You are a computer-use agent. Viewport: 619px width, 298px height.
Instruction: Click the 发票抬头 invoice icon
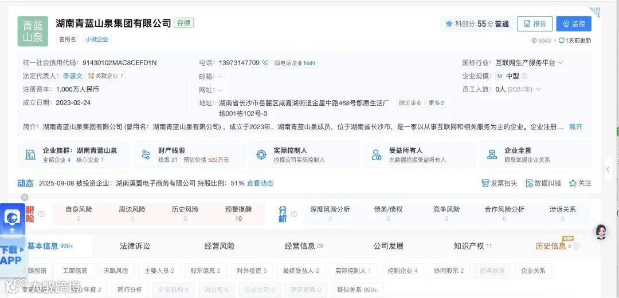(485, 183)
